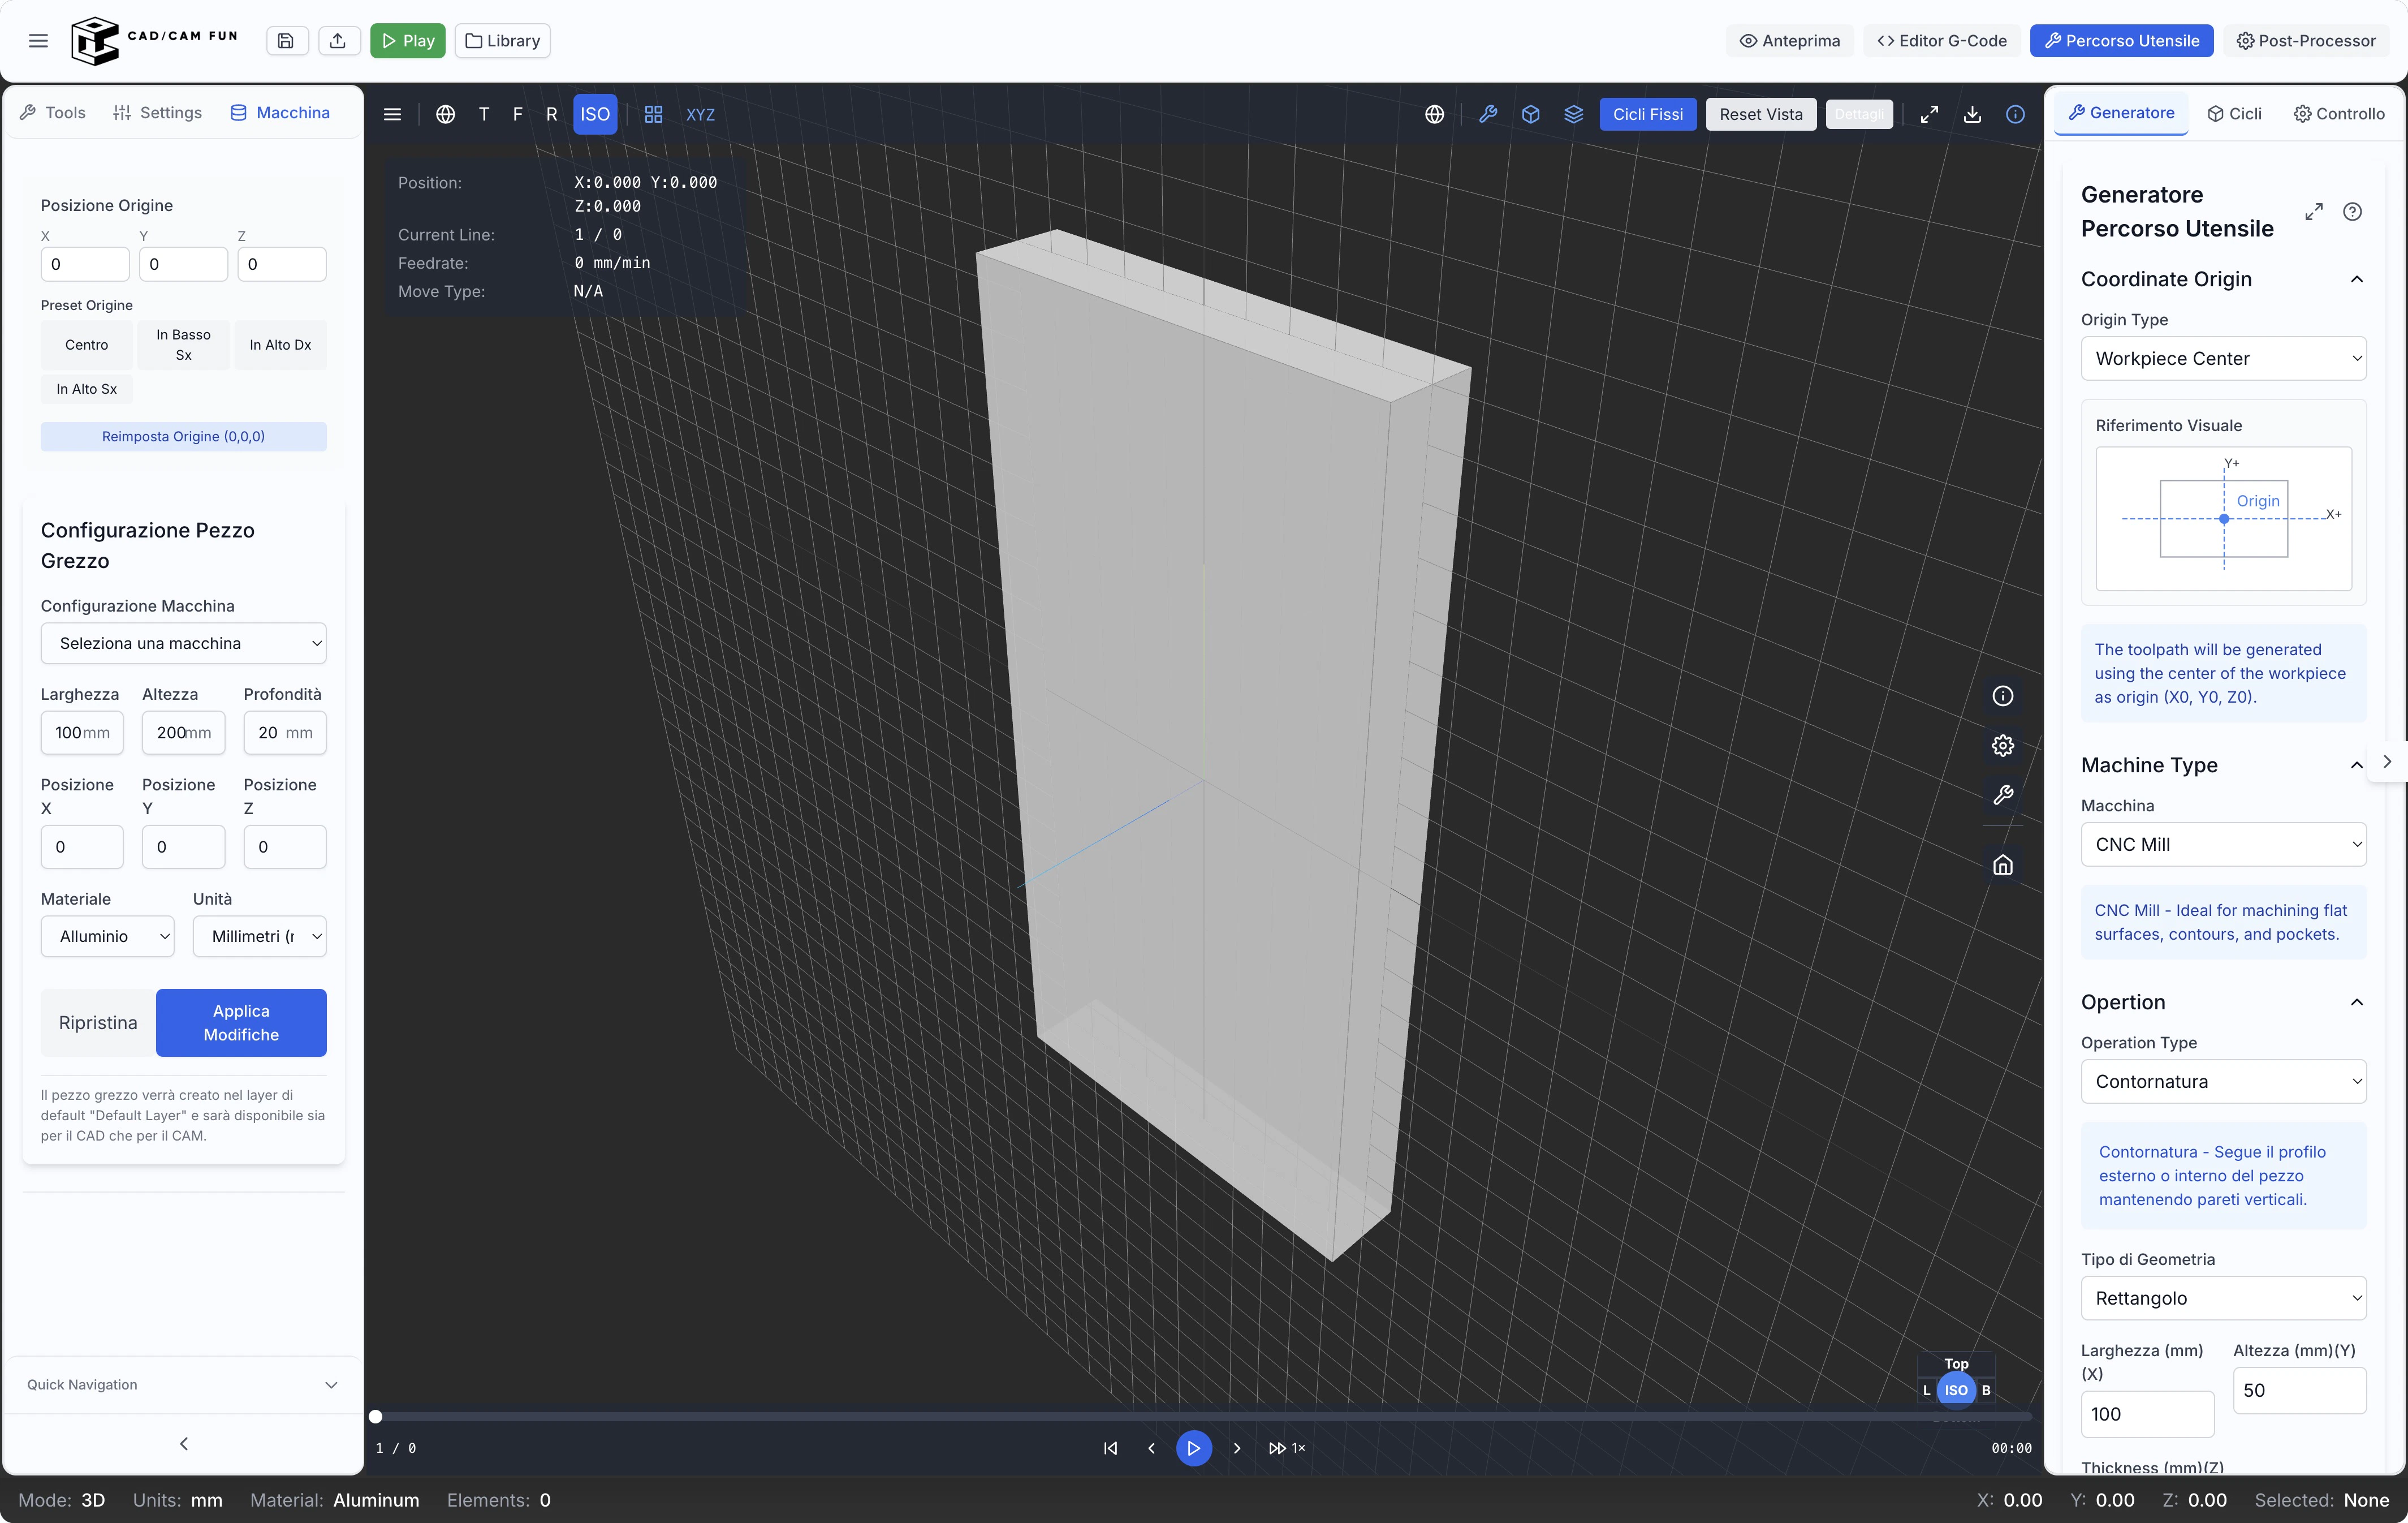Open Anteprima view

[x=1790, y=41]
